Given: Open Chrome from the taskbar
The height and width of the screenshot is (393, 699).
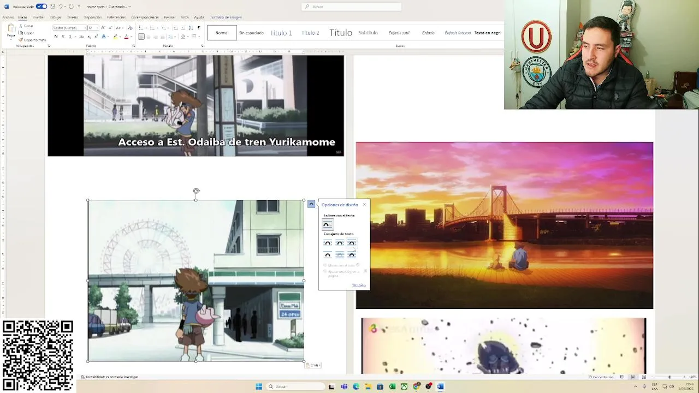Looking at the screenshot, I should point(416,386).
